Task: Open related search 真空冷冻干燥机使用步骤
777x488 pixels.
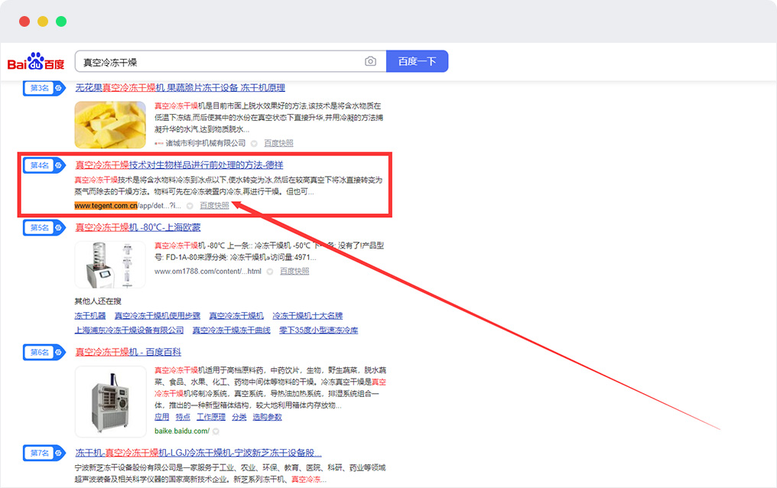Action: 158,316
